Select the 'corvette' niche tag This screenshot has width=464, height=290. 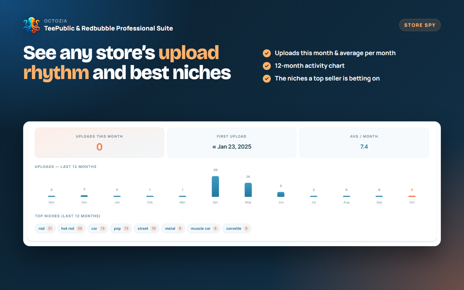pyautogui.click(x=237, y=228)
